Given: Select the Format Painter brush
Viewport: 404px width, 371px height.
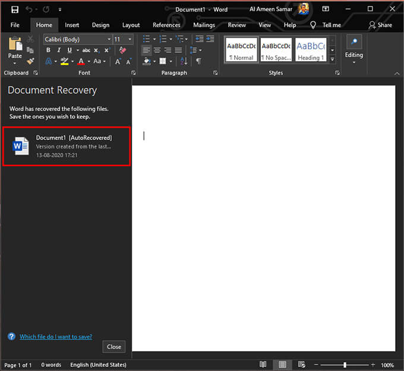Looking at the screenshot, I should coord(30,61).
